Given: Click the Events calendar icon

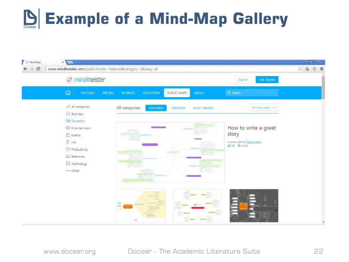Looking at the screenshot, I should pyautogui.click(x=68, y=135).
